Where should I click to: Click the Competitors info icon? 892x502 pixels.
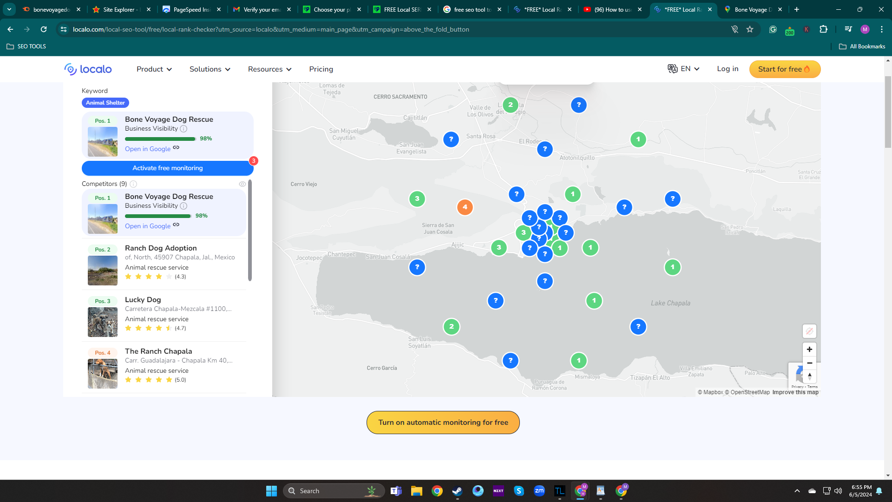[133, 184]
